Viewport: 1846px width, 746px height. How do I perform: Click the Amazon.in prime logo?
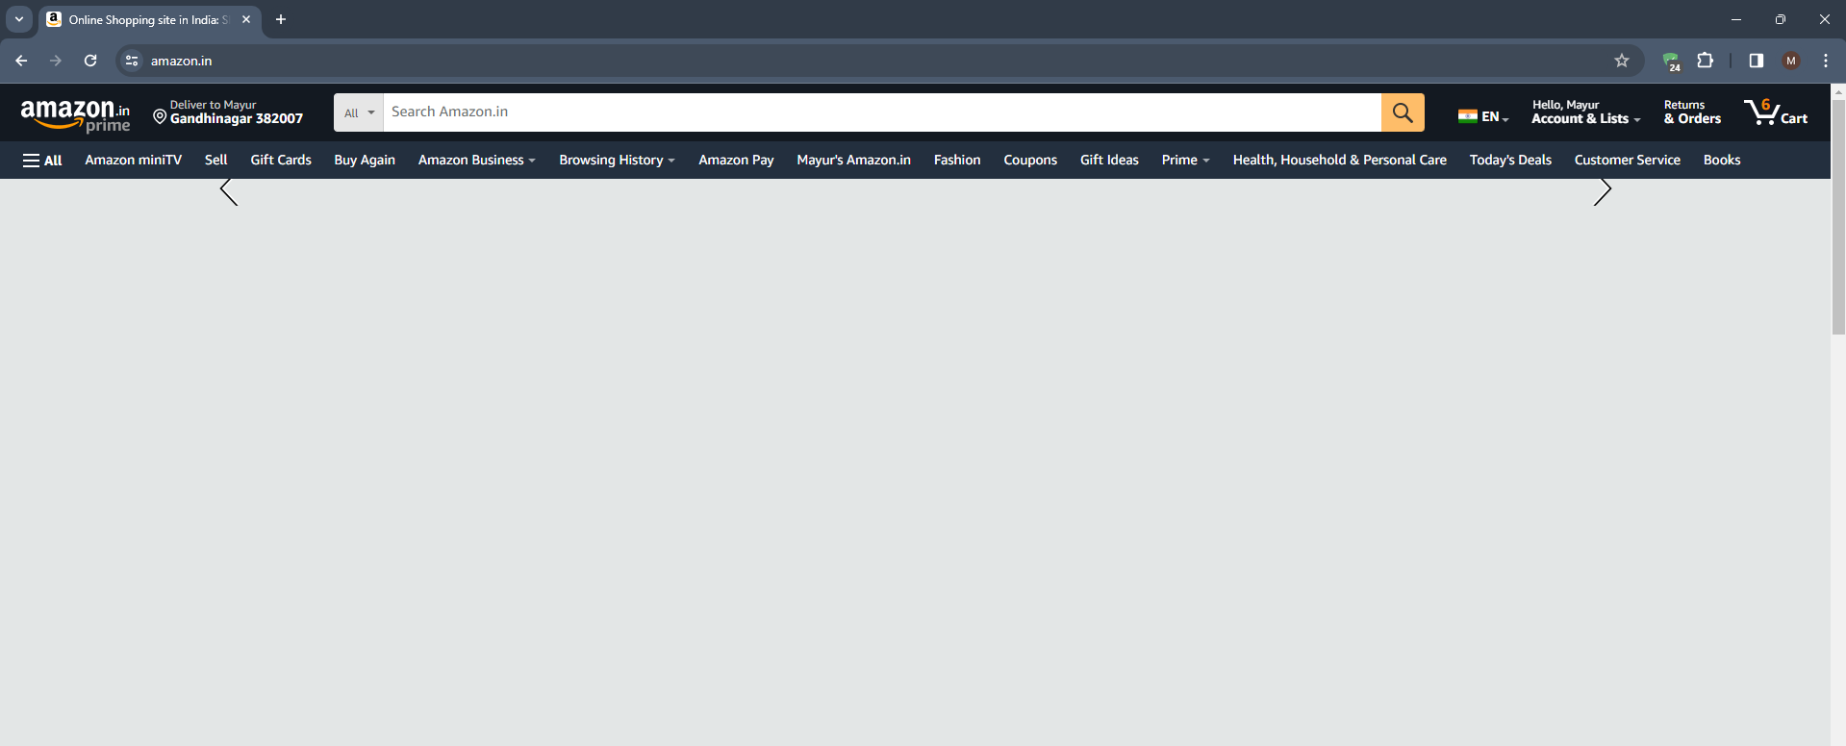75,114
